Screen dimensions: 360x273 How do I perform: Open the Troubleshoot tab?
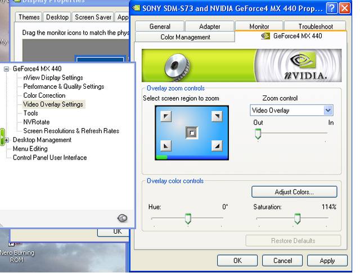coord(316,26)
